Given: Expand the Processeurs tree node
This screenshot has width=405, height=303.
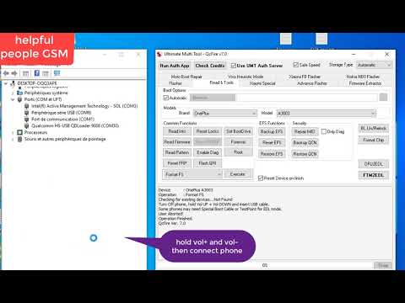Looking at the screenshot, I should 13,132.
